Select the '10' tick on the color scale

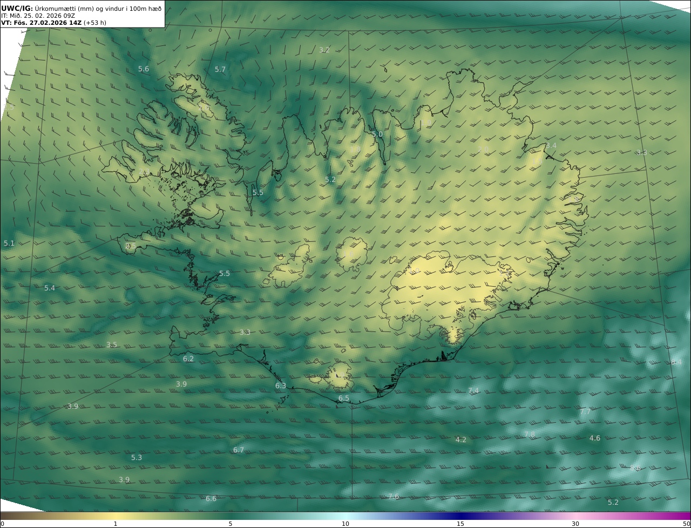(x=345, y=524)
